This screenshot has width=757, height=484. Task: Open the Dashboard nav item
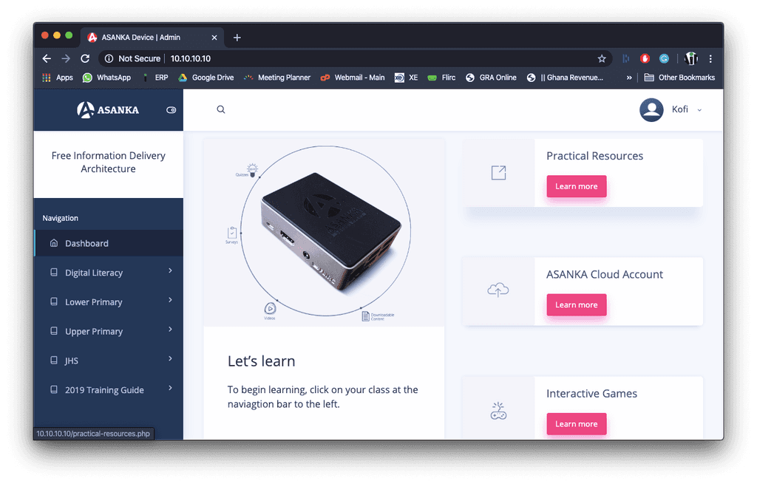[109, 243]
